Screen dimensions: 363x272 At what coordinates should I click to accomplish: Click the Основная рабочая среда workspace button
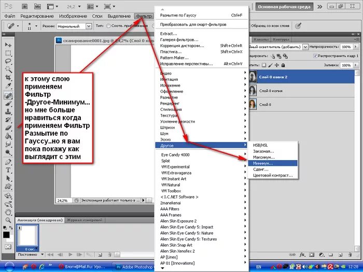coord(284,7)
